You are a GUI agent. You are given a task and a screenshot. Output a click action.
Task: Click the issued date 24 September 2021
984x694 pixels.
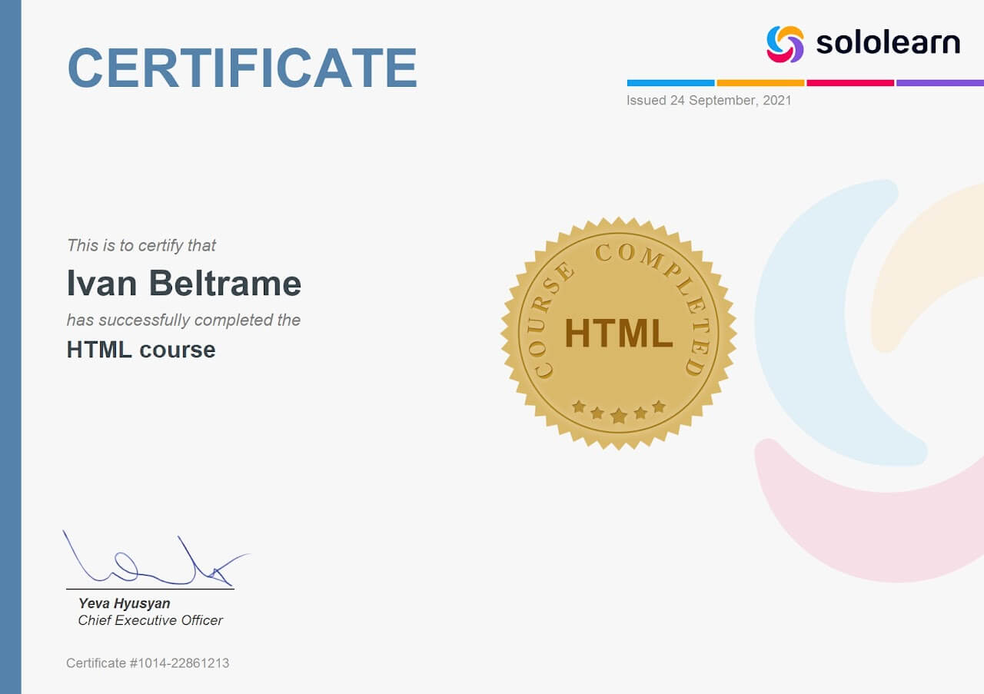click(x=707, y=100)
